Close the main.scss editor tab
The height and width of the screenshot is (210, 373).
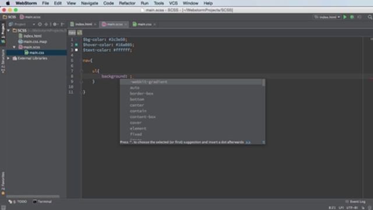point(126,24)
